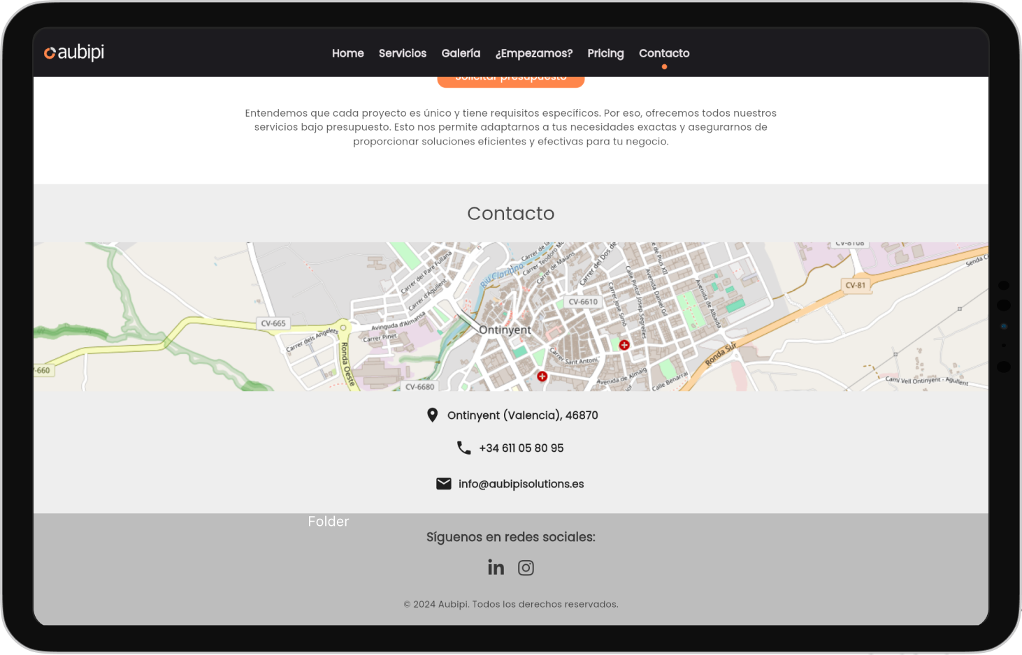Viewport: 1022px width, 655px height.
Task: Click the phone handset icon
Action: coord(463,448)
